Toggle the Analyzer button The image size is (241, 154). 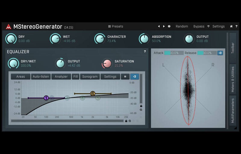coord(61,77)
